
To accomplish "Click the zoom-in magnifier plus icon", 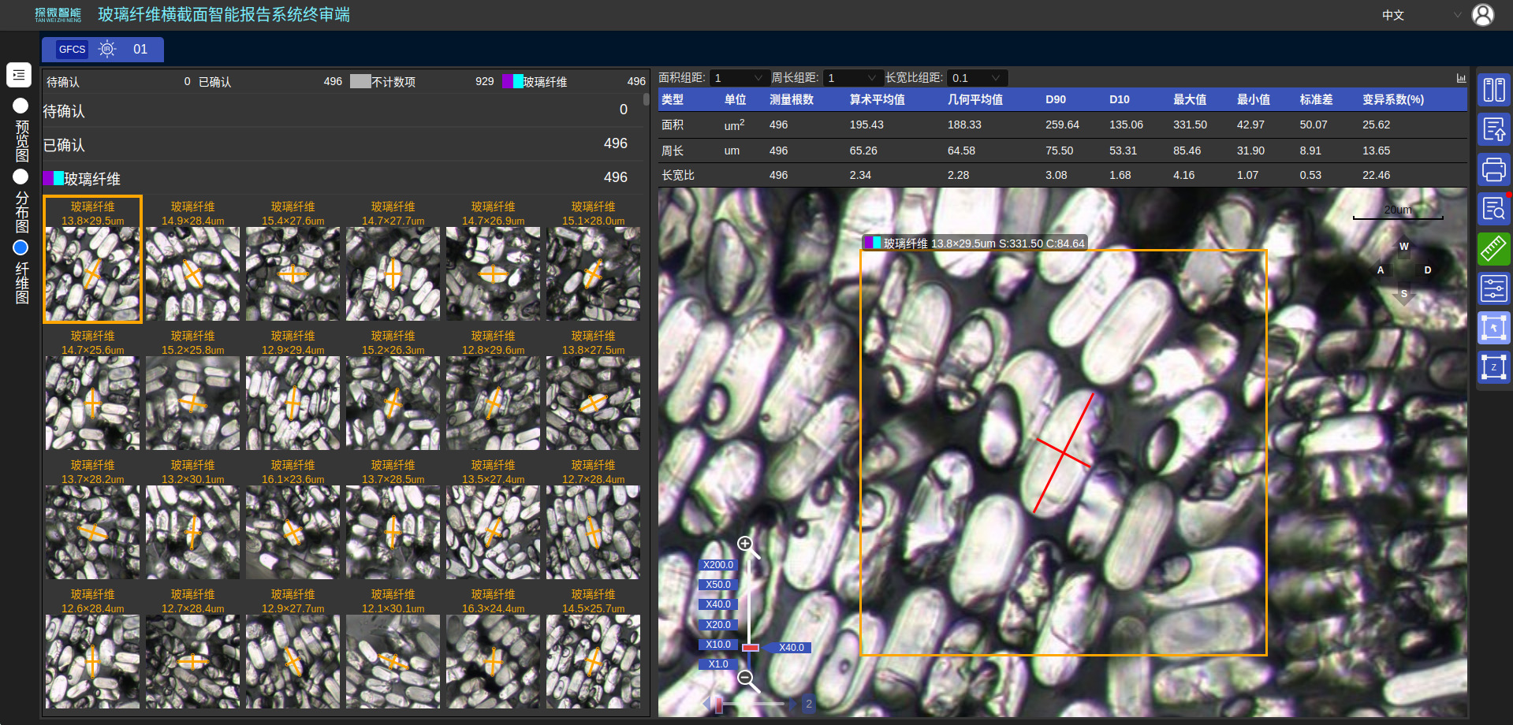I will pyautogui.click(x=748, y=547).
